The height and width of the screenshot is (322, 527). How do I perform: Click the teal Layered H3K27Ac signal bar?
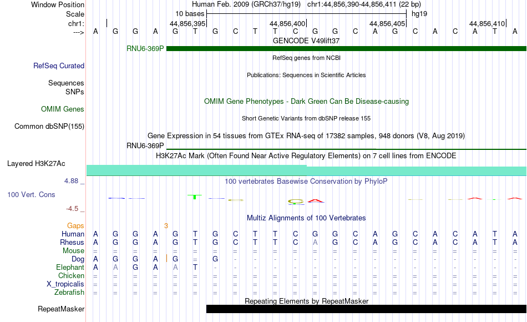tap(307, 170)
